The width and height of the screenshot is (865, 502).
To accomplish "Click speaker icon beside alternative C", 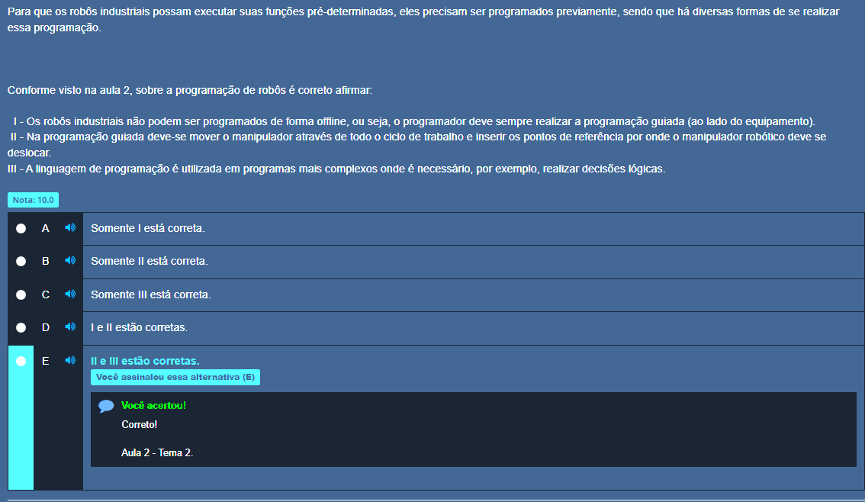I will click(x=70, y=294).
